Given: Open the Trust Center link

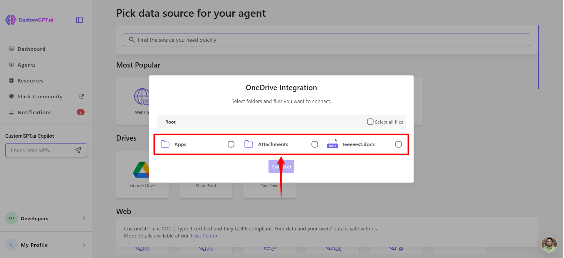Looking at the screenshot, I should click(x=204, y=236).
